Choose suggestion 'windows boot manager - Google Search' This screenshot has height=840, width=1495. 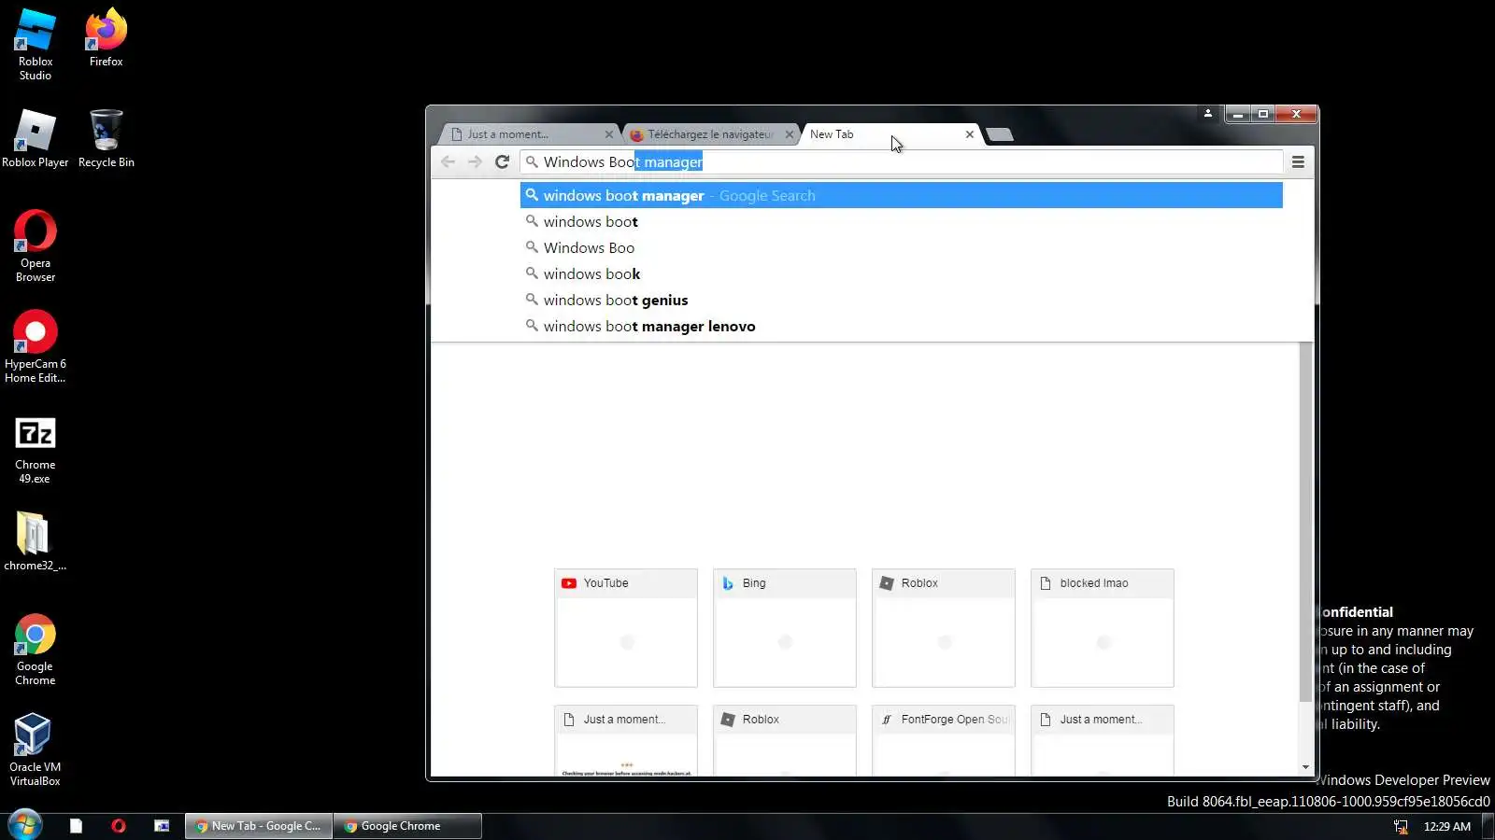click(901, 195)
